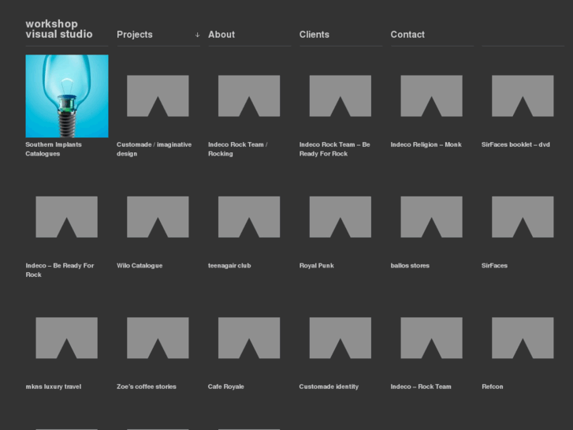Open the Indeco Religion – Monk placeholder image
This screenshot has width=573, height=430.
point(431,95)
